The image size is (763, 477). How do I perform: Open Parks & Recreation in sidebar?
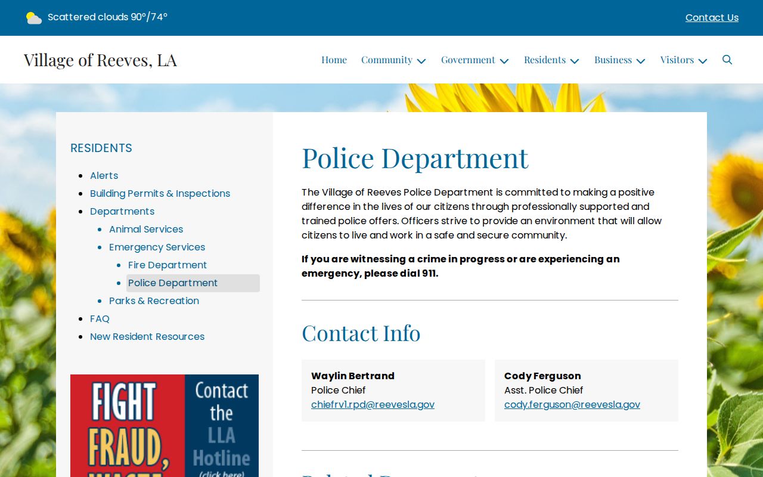click(154, 301)
